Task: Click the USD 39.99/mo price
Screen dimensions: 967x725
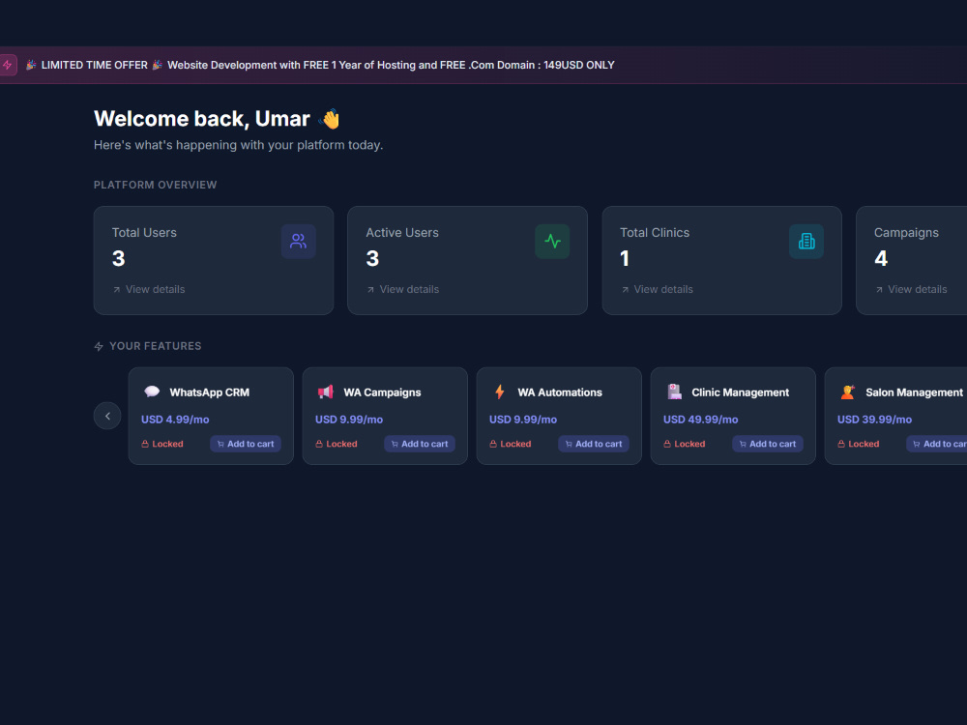Action: (874, 420)
